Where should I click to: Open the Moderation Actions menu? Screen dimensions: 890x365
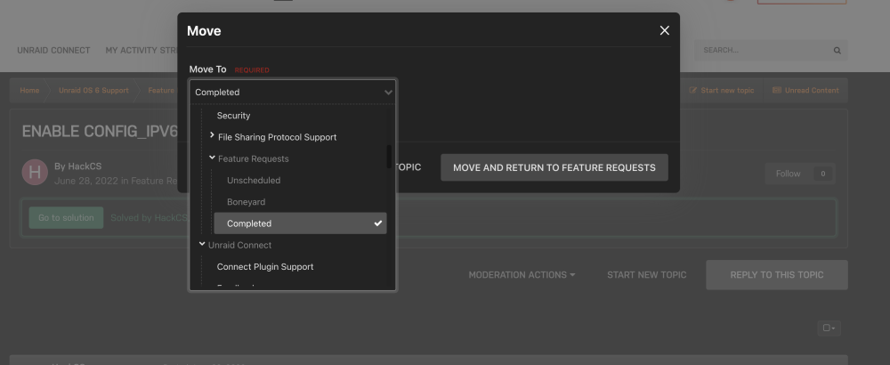(x=522, y=275)
